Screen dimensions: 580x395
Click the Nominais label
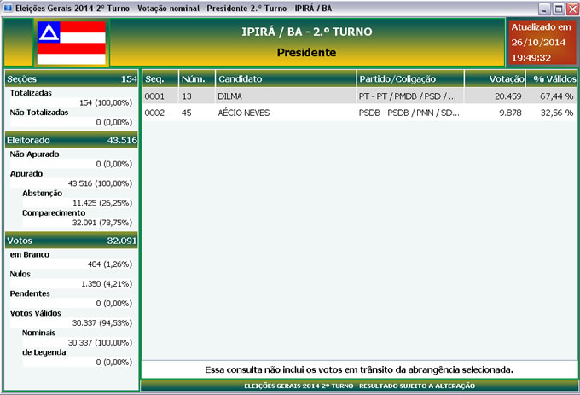(39, 333)
